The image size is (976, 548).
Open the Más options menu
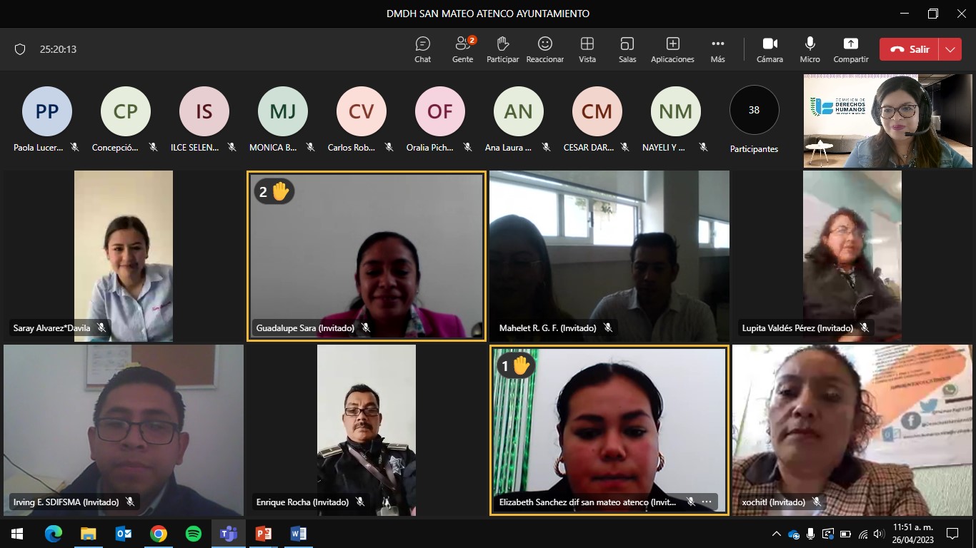pos(717,49)
